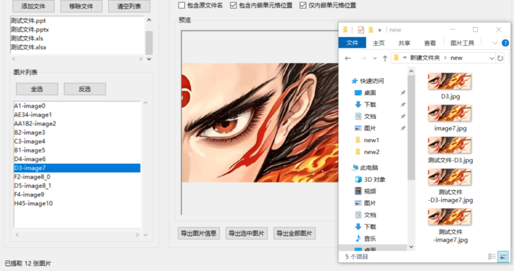Open the 图片工具 ribbon tab
The image size is (514, 271).
pos(462,43)
